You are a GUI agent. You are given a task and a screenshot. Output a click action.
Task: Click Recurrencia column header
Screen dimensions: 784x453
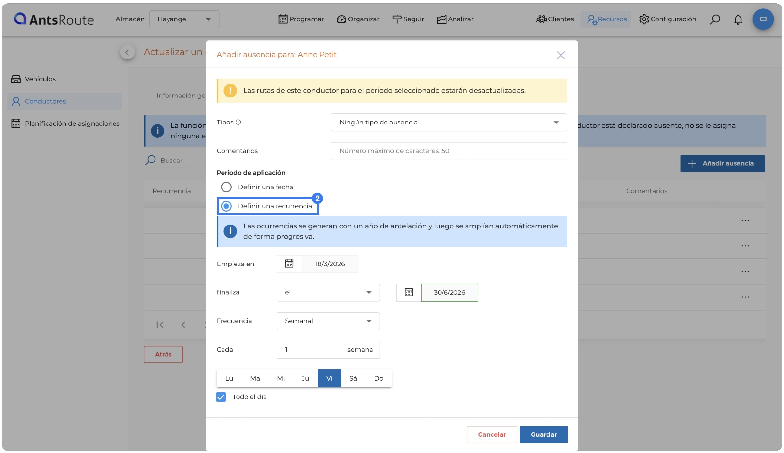pyautogui.click(x=171, y=191)
